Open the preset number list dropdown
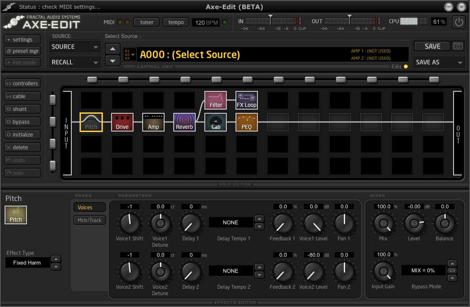The width and height of the screenshot is (470, 307). point(129,54)
